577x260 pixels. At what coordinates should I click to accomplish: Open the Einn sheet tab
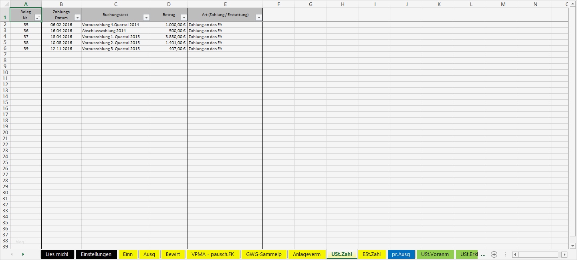pyautogui.click(x=128, y=254)
